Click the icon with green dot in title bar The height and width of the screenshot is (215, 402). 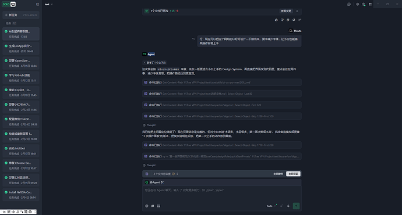click(364, 4)
